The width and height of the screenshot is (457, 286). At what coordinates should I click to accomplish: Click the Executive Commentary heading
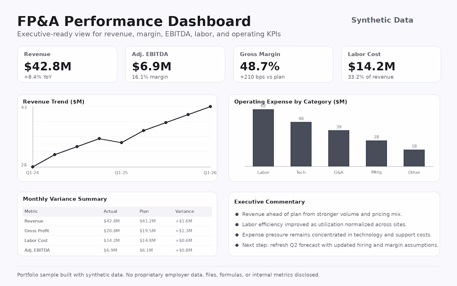click(270, 202)
